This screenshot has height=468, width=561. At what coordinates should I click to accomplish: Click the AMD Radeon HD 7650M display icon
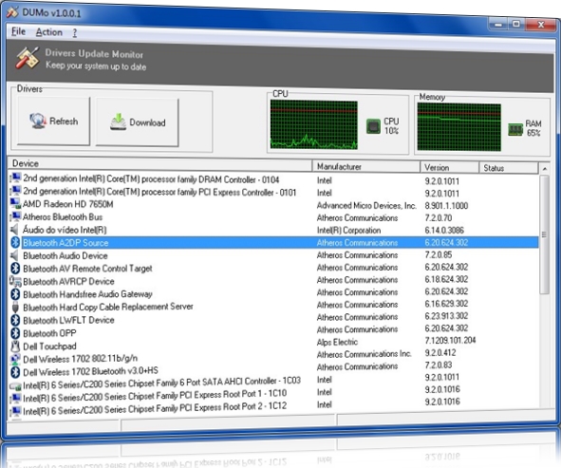click(x=15, y=203)
